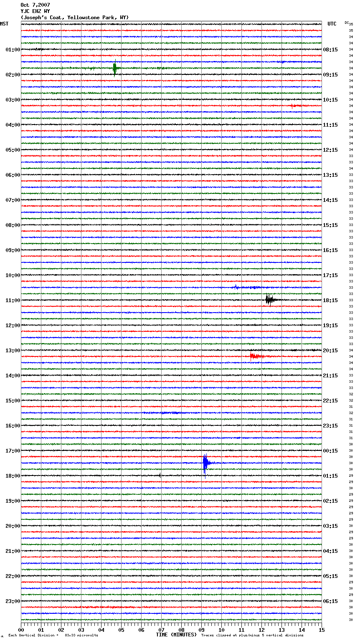Click the '10:15' UTC row label
The width and height of the screenshot is (355, 641).
pos(330,100)
